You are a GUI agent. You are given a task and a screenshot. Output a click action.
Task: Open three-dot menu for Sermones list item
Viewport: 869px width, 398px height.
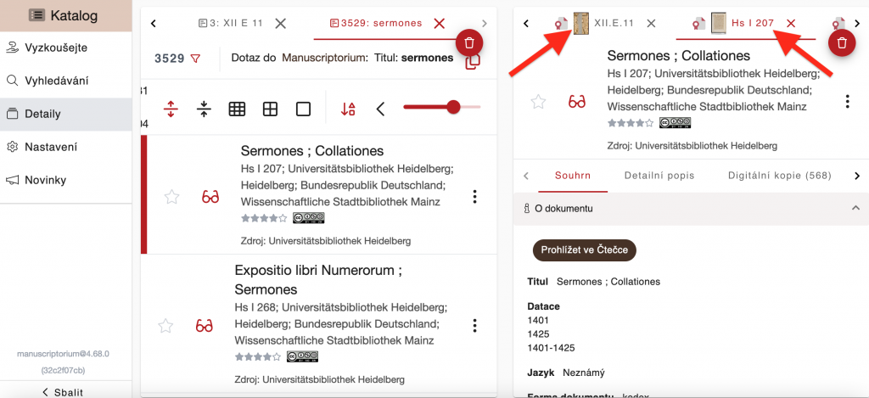pos(474,197)
